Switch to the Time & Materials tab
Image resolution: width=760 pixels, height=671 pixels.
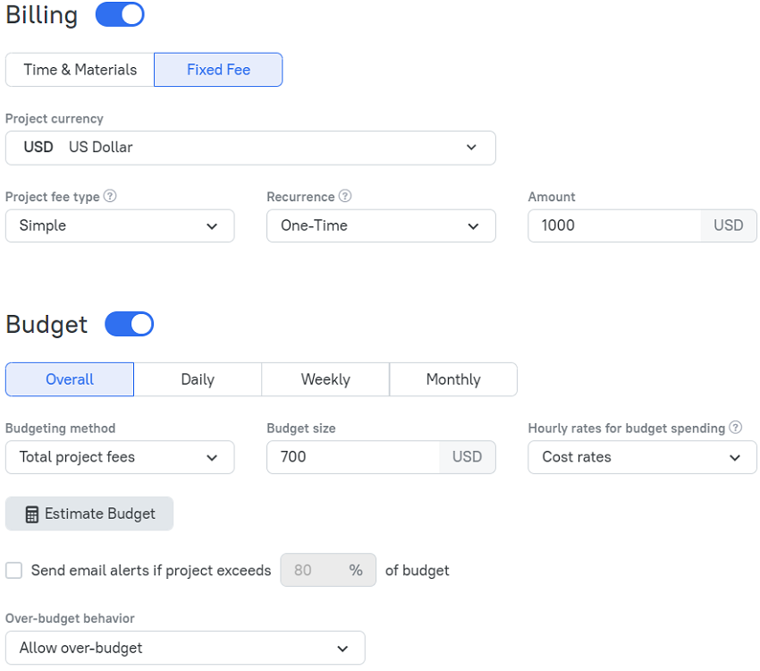(x=80, y=70)
